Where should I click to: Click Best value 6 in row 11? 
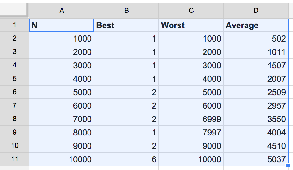126,159
